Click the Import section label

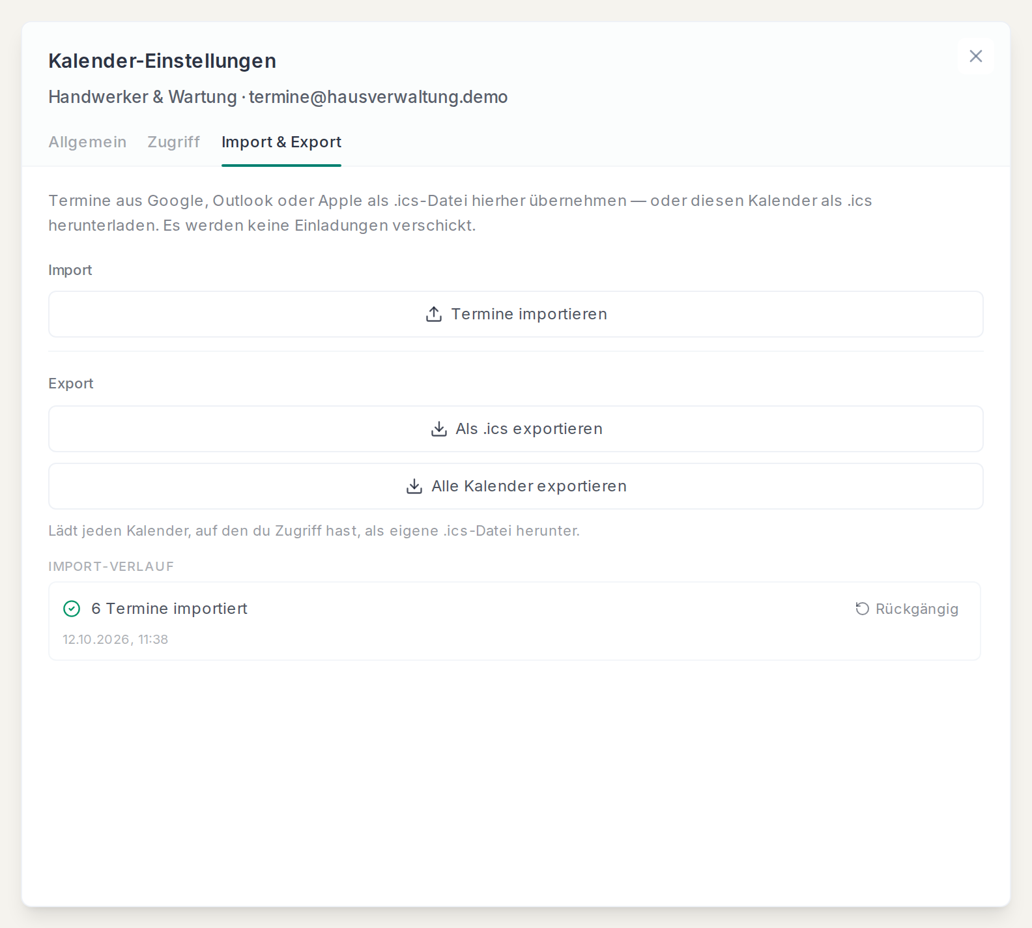pos(70,270)
